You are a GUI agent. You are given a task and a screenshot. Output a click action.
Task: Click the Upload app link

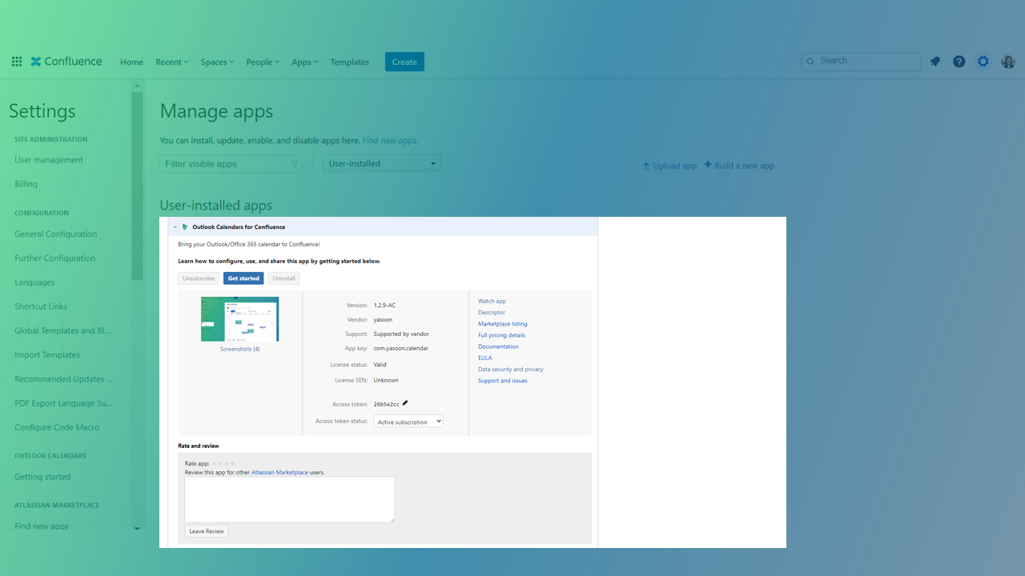[669, 166]
